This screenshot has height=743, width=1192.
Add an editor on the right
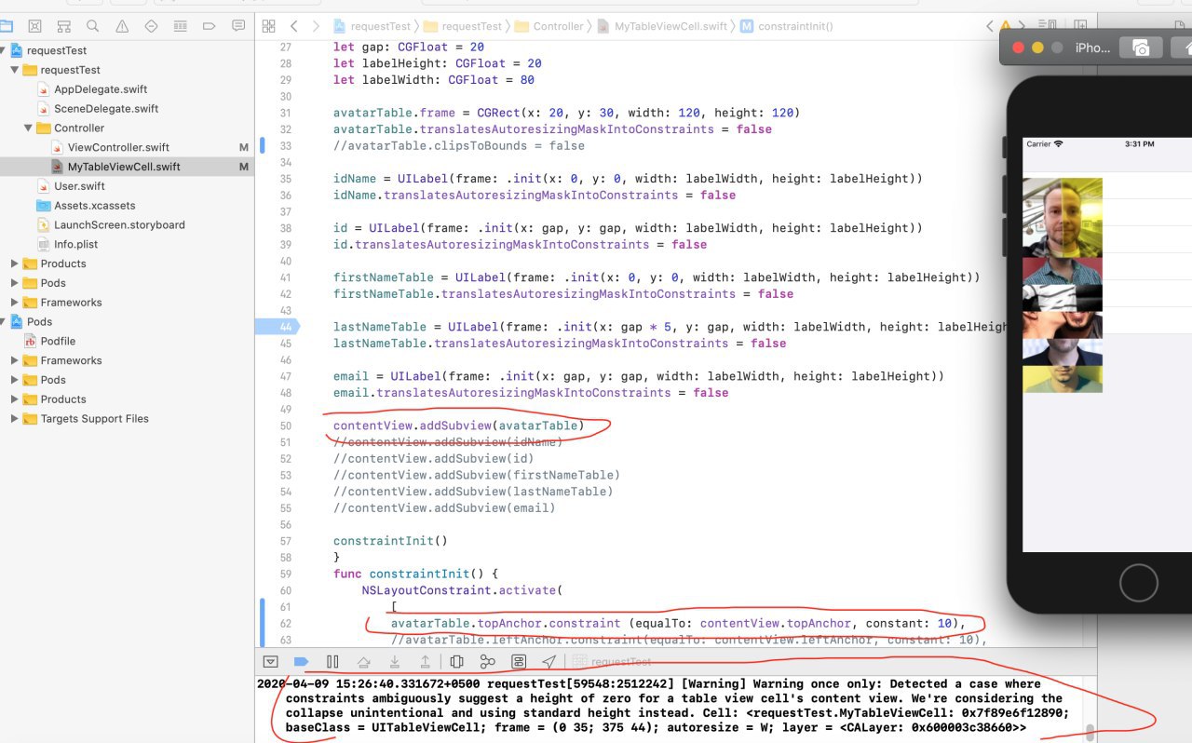point(1078,26)
